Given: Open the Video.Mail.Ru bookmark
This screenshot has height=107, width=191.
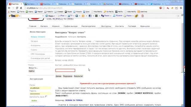Looking at the screenshot, I should [130, 12].
